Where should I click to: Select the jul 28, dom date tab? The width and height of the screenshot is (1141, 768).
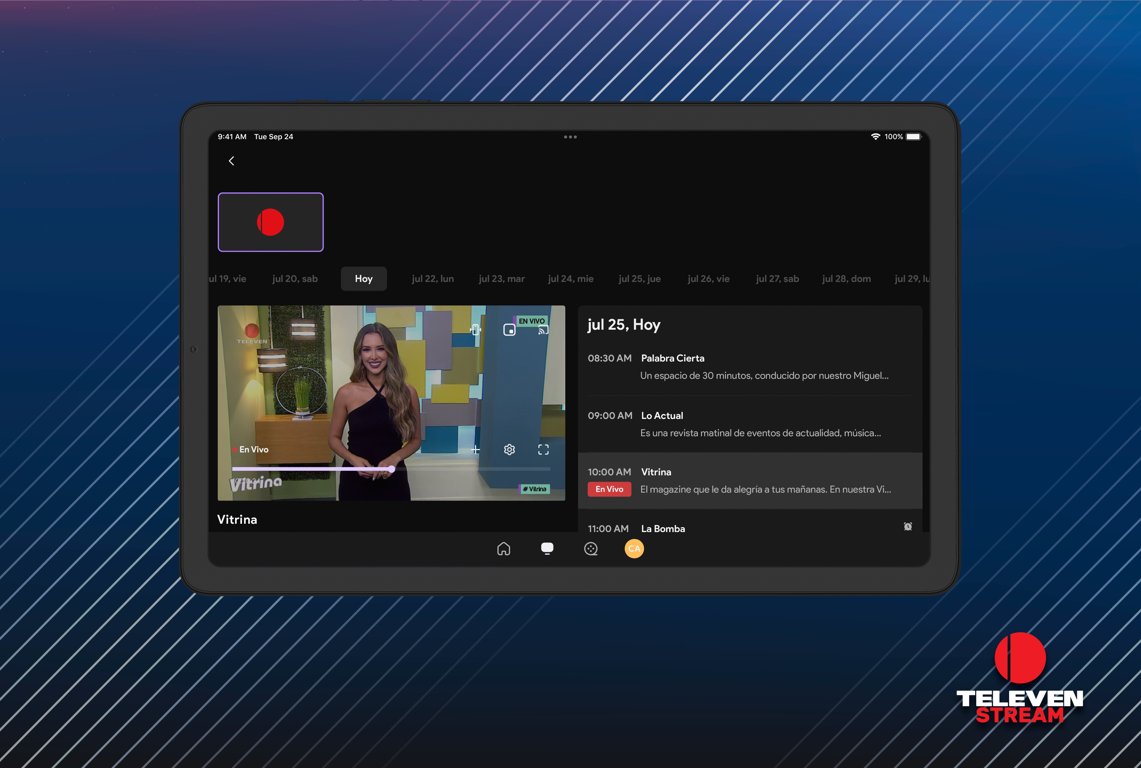pos(846,279)
